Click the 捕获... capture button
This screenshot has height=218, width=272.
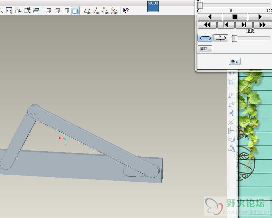(x=205, y=49)
